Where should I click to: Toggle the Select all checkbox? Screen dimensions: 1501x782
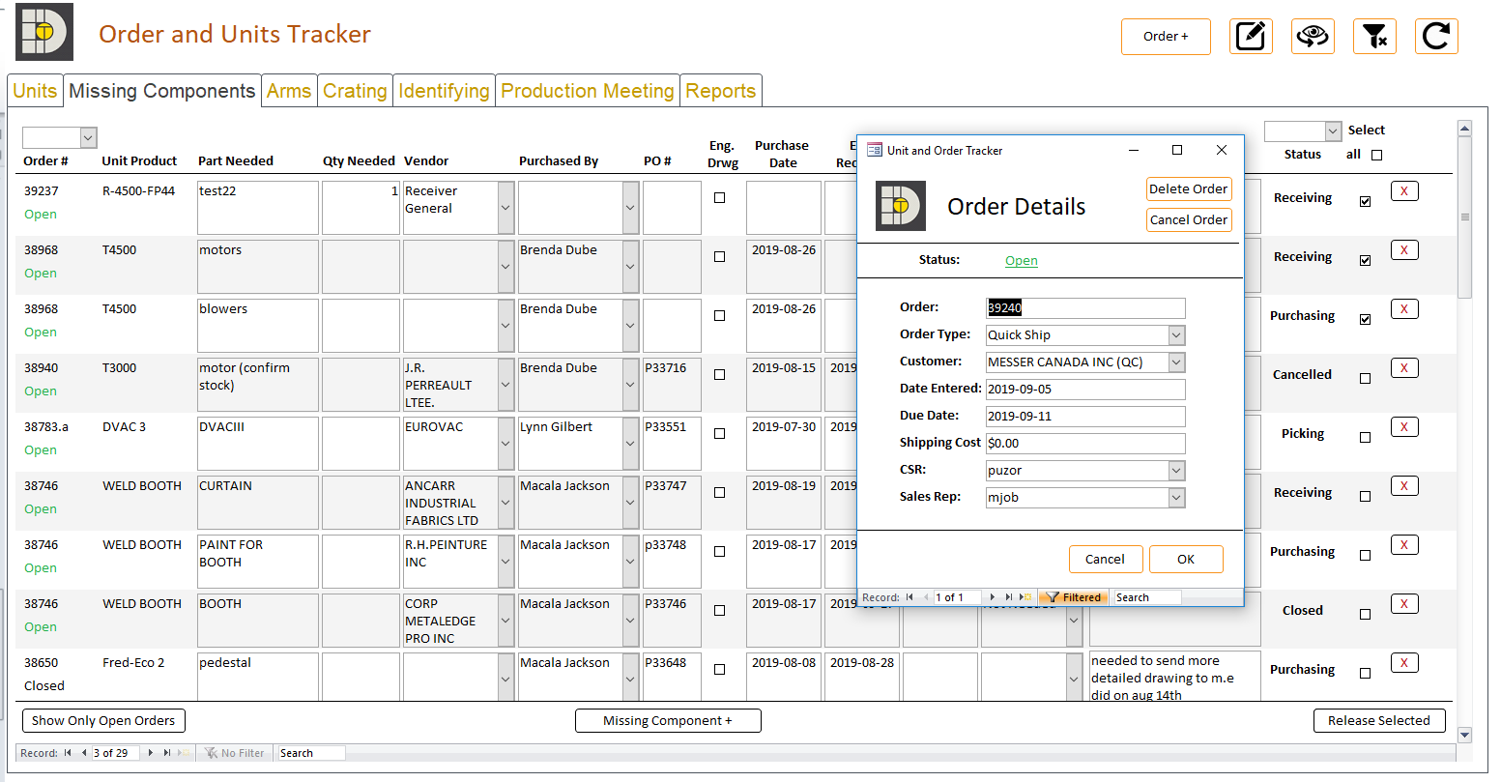point(1377,155)
